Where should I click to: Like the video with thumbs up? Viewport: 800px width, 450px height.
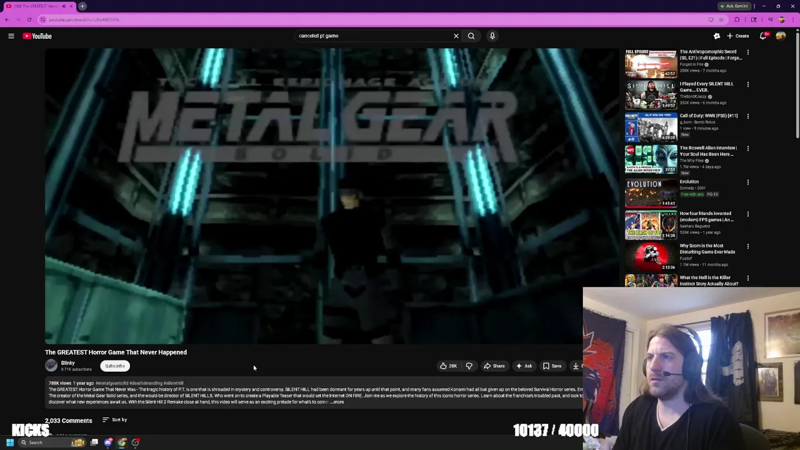coord(448,366)
